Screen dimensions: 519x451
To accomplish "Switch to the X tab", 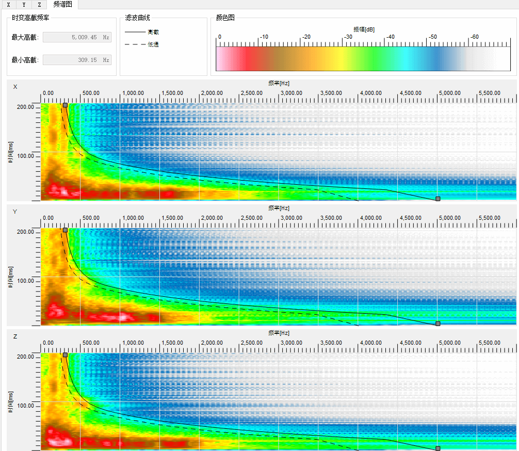I will pyautogui.click(x=8, y=5).
